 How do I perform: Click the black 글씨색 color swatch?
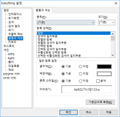click(104, 66)
